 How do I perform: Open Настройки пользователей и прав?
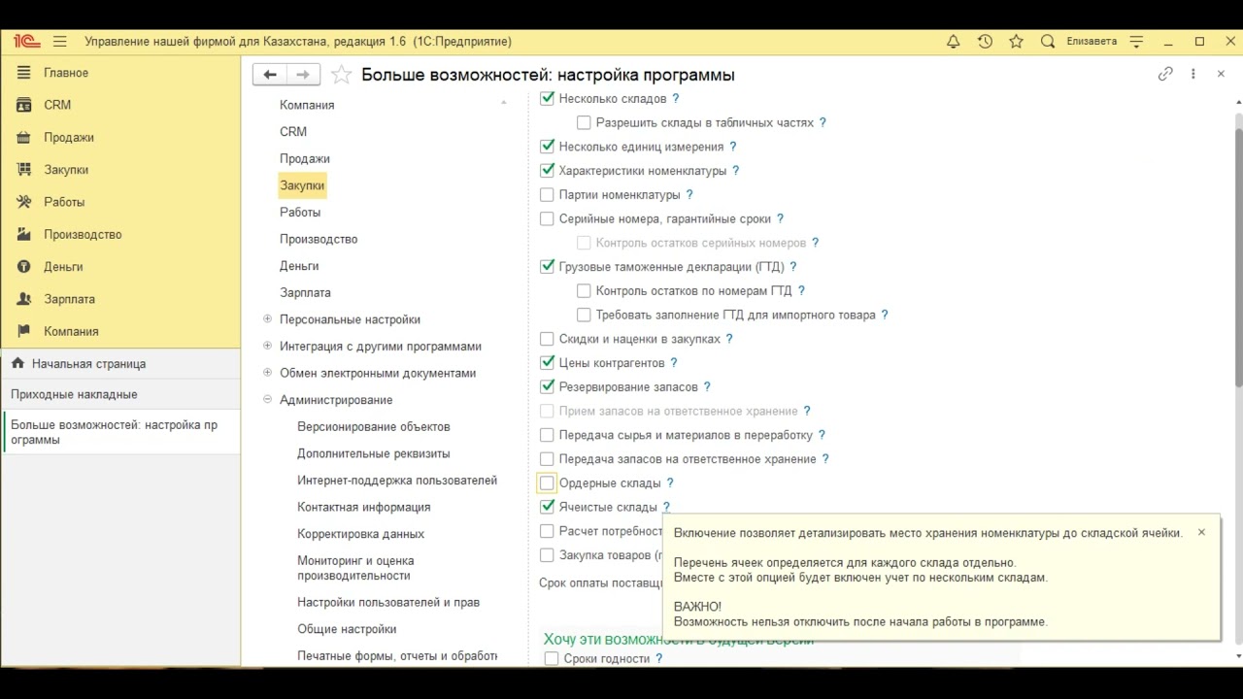(x=388, y=602)
